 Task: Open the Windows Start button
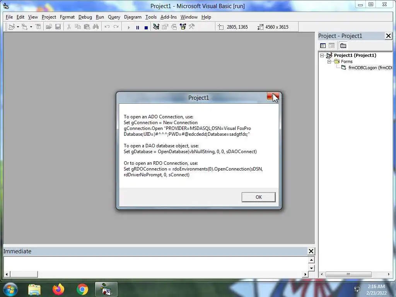coord(10,289)
